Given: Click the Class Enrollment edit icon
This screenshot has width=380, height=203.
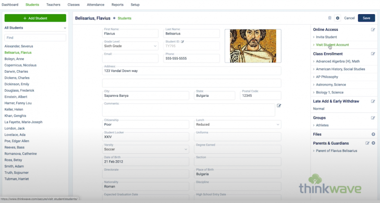Looking at the screenshot, I should point(373,54).
